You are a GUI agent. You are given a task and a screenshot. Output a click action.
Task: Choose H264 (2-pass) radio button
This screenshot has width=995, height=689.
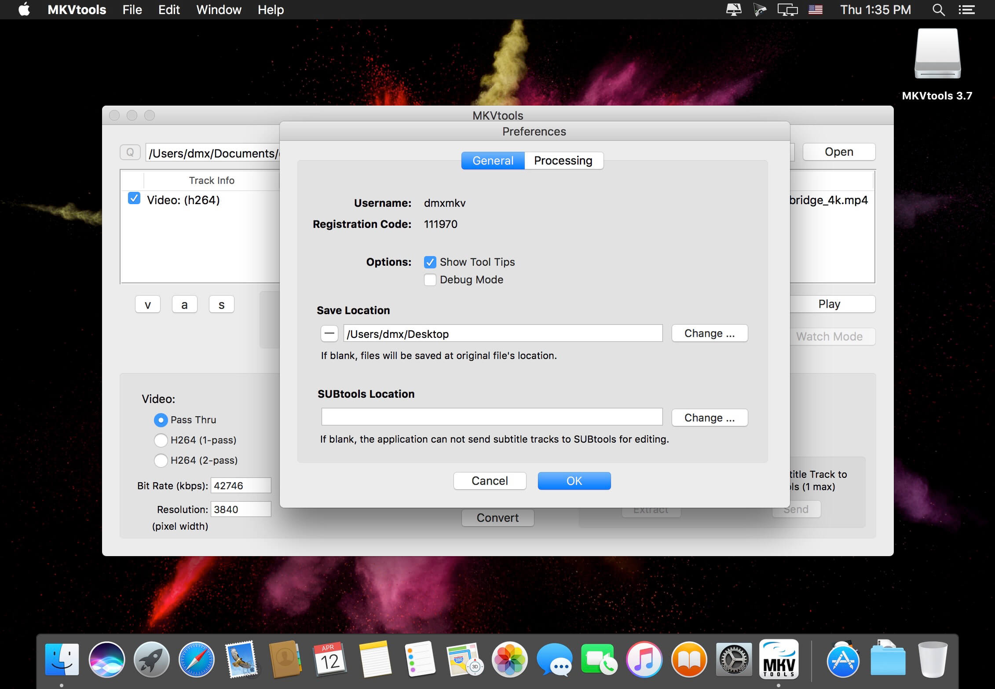tap(161, 460)
